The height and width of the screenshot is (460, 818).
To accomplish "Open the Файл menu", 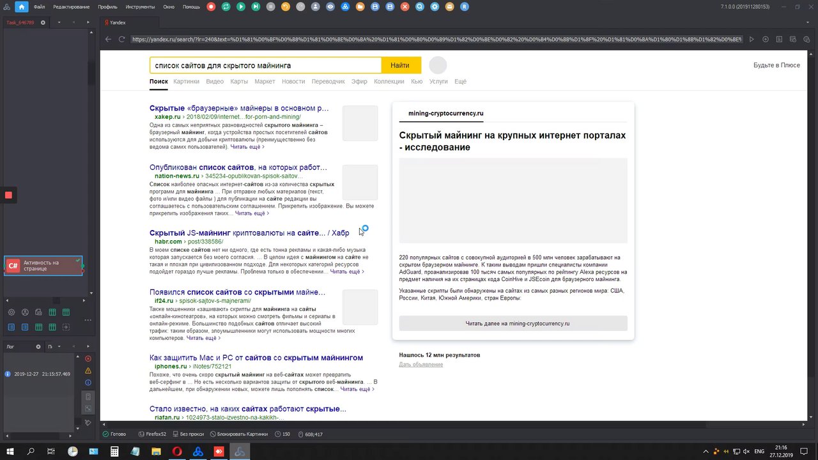I will click(40, 7).
